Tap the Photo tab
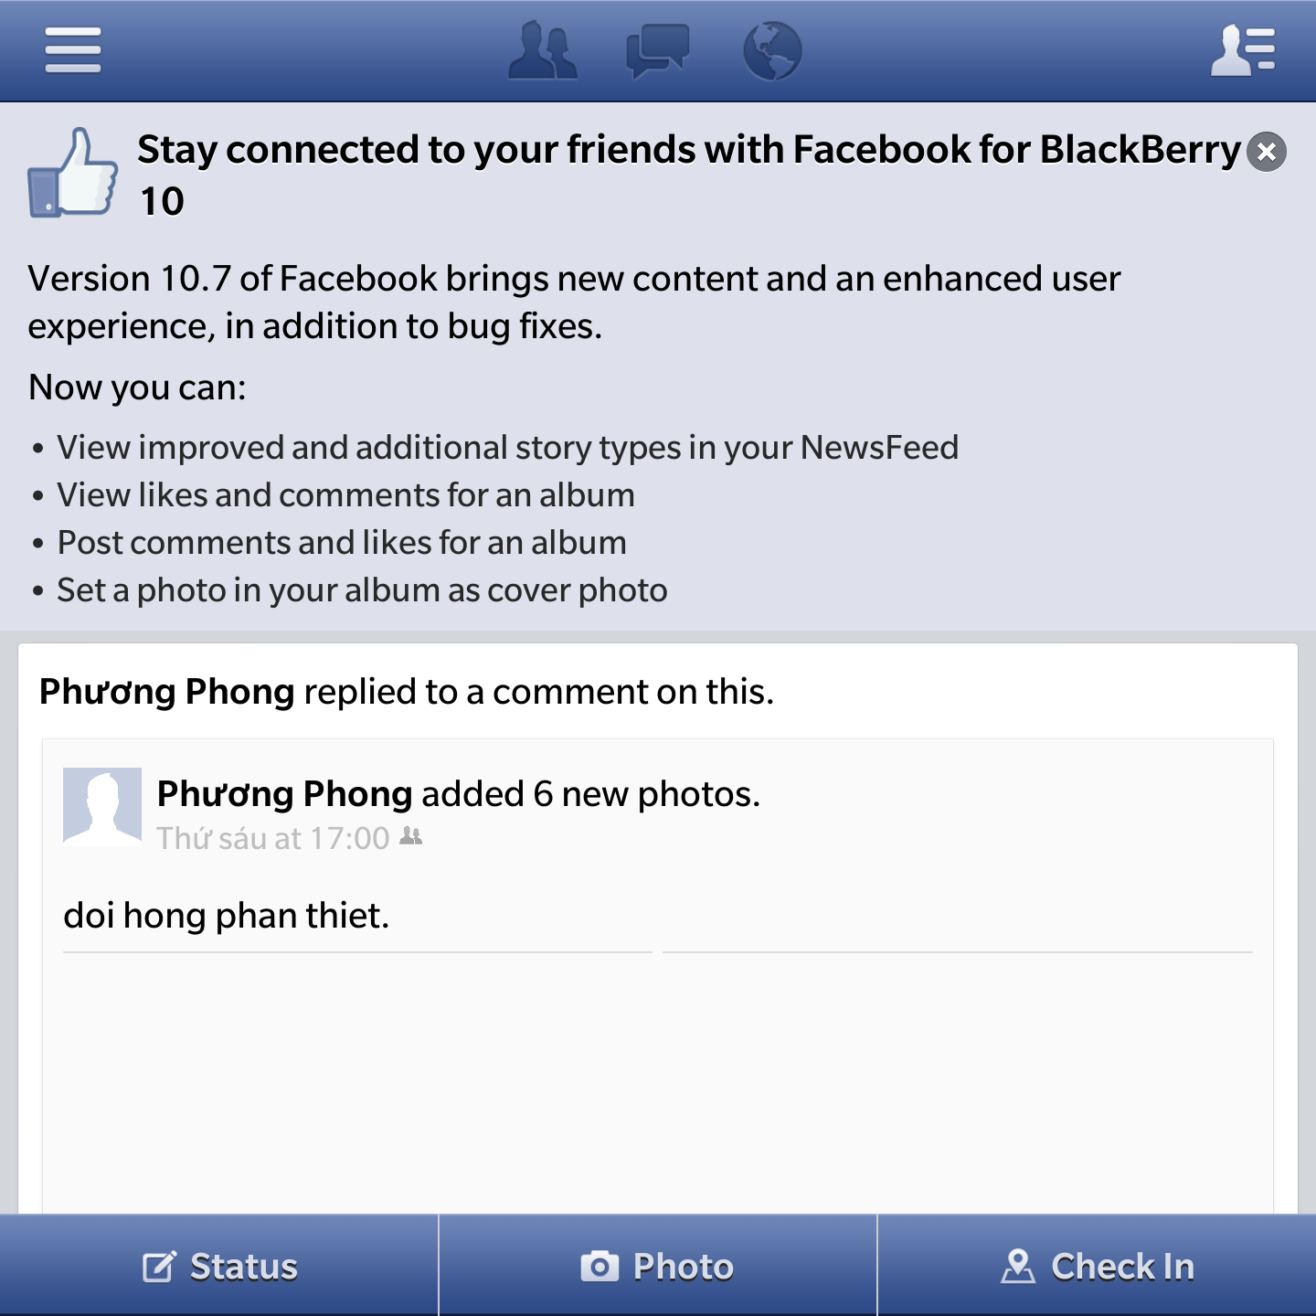Image resolution: width=1316 pixels, height=1316 pixels. (x=658, y=1266)
